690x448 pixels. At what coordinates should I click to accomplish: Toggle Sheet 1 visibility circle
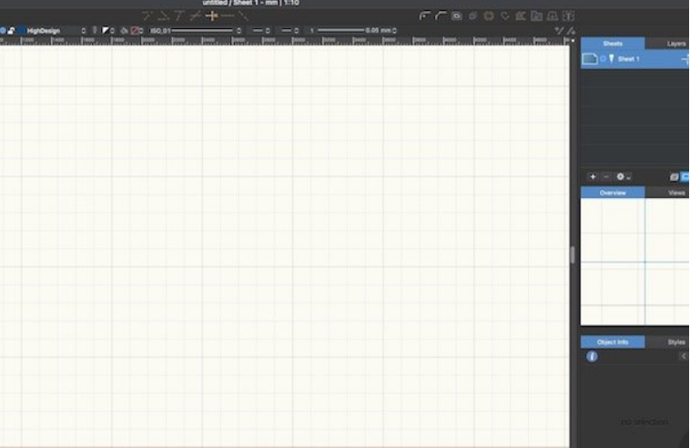click(x=604, y=59)
